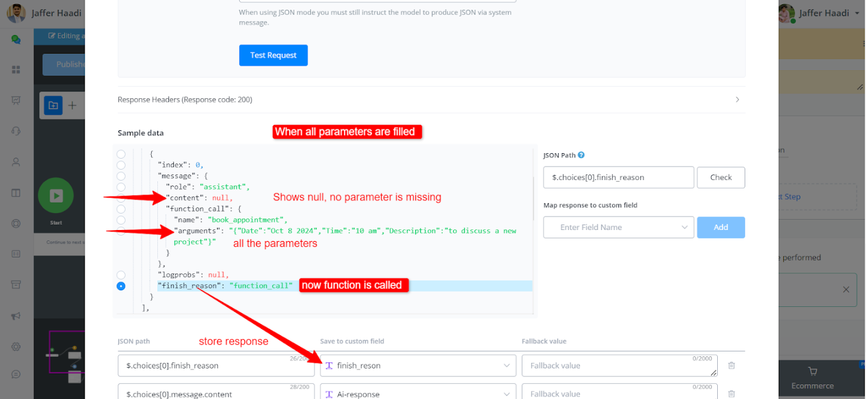Click the green Start play node
Image resolution: width=866 pixels, height=399 pixels.
point(55,196)
